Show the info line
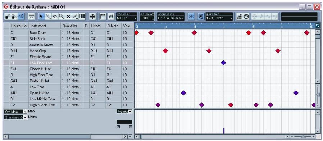This screenshot has height=141, width=323. (x=31, y=17)
